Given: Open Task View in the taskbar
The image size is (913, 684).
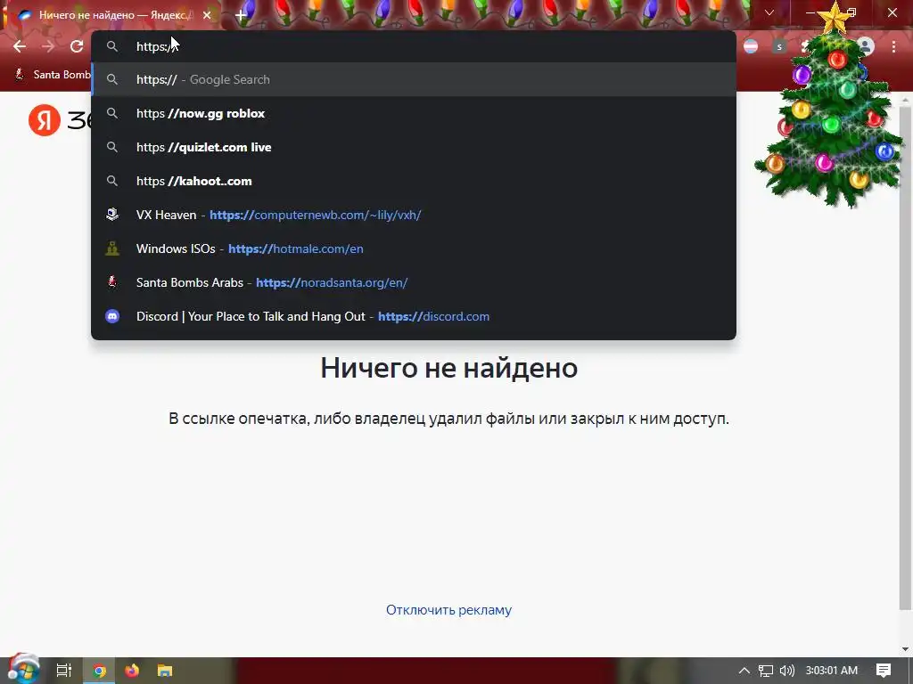Looking at the screenshot, I should [x=63, y=671].
